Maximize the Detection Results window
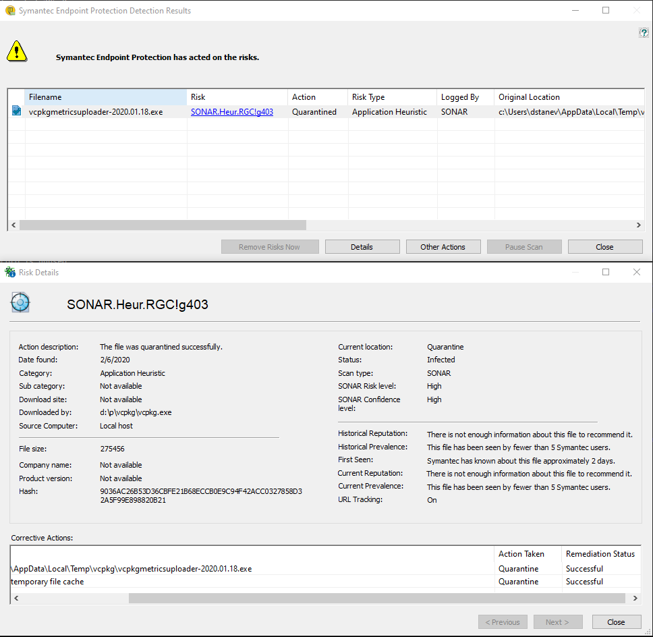The width and height of the screenshot is (653, 637). click(x=606, y=10)
